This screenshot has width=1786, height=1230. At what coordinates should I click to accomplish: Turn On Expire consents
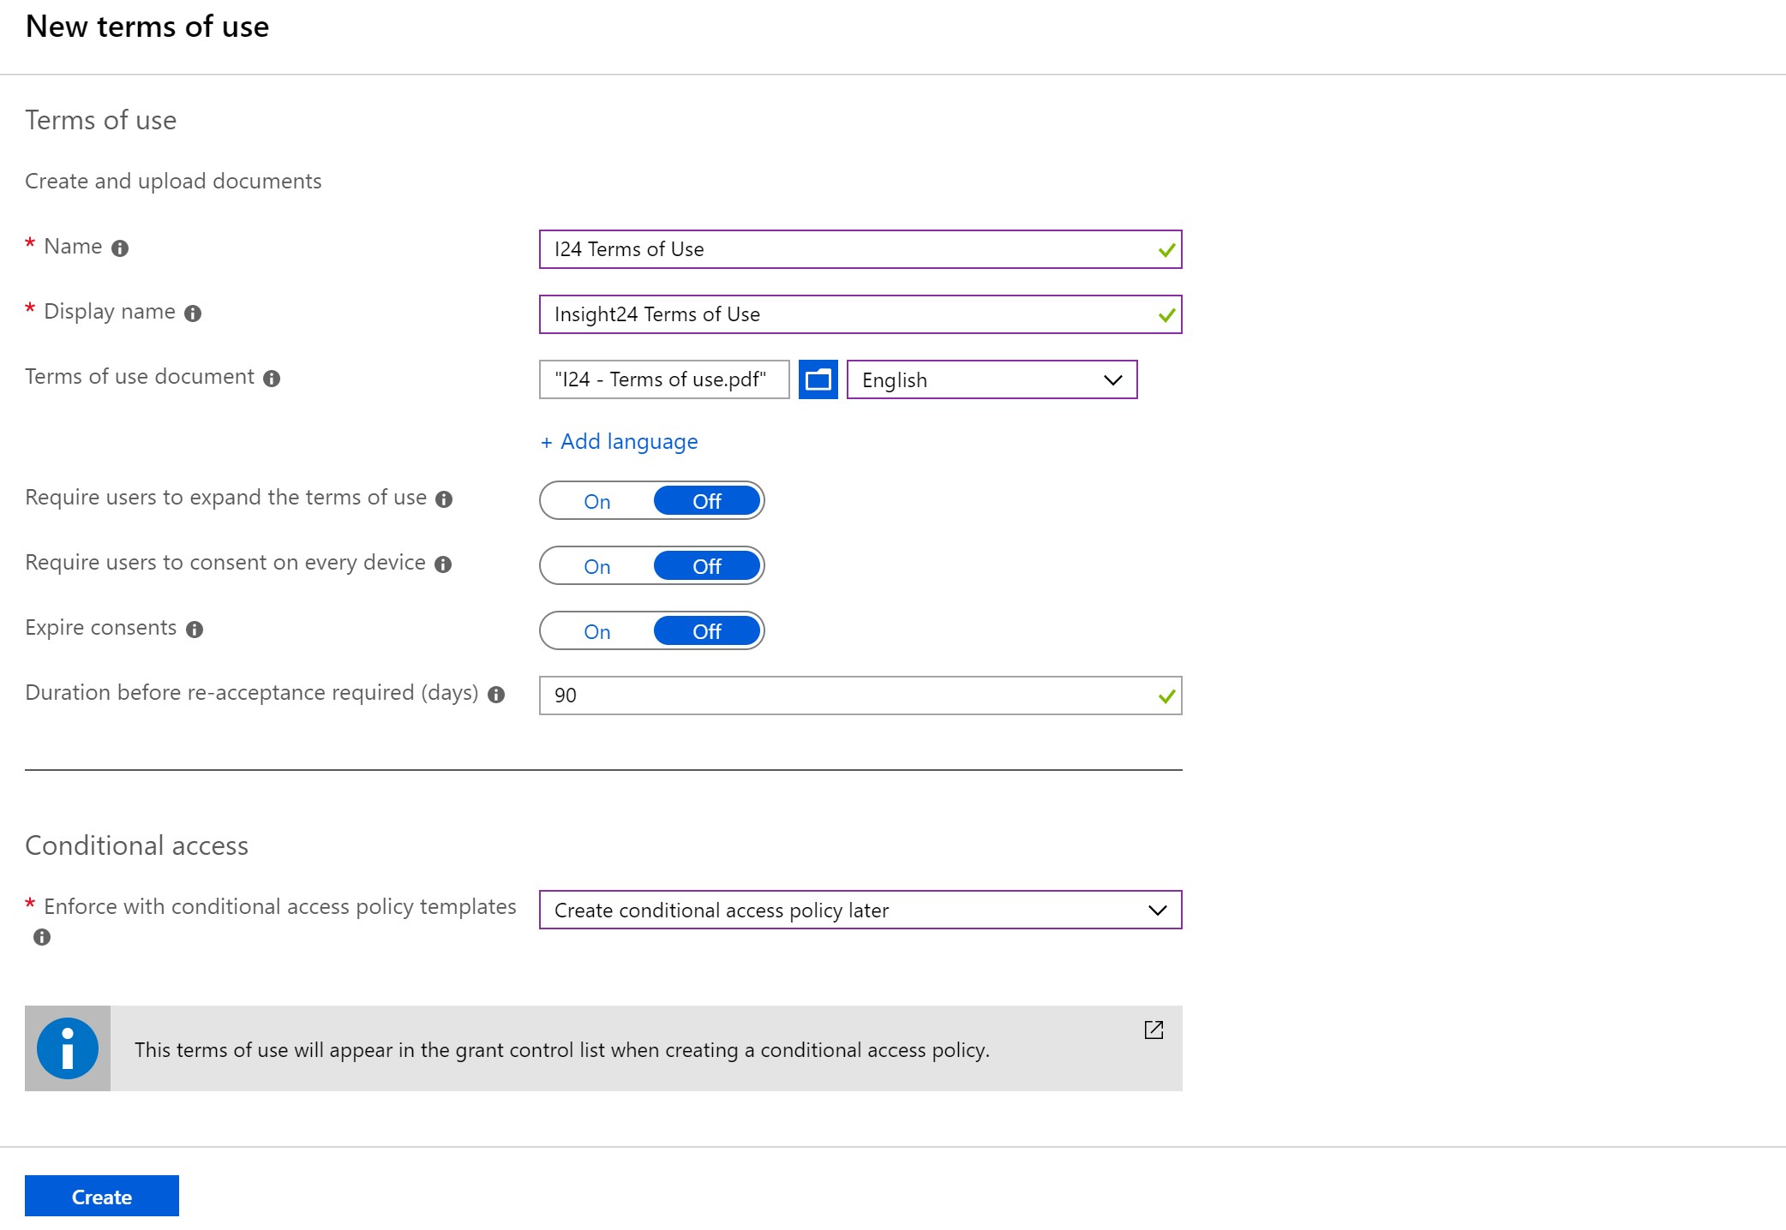point(597,631)
